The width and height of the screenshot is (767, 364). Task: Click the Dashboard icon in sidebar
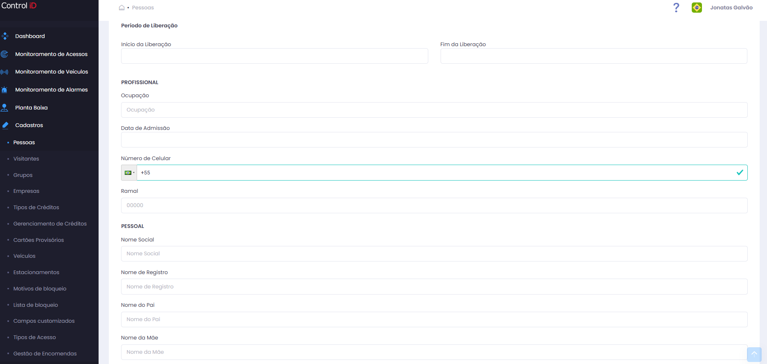5,36
